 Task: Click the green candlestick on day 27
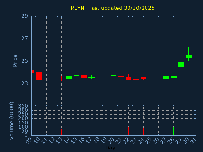166,78
